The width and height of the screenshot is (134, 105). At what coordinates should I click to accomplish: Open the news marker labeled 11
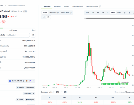click(x=108, y=84)
